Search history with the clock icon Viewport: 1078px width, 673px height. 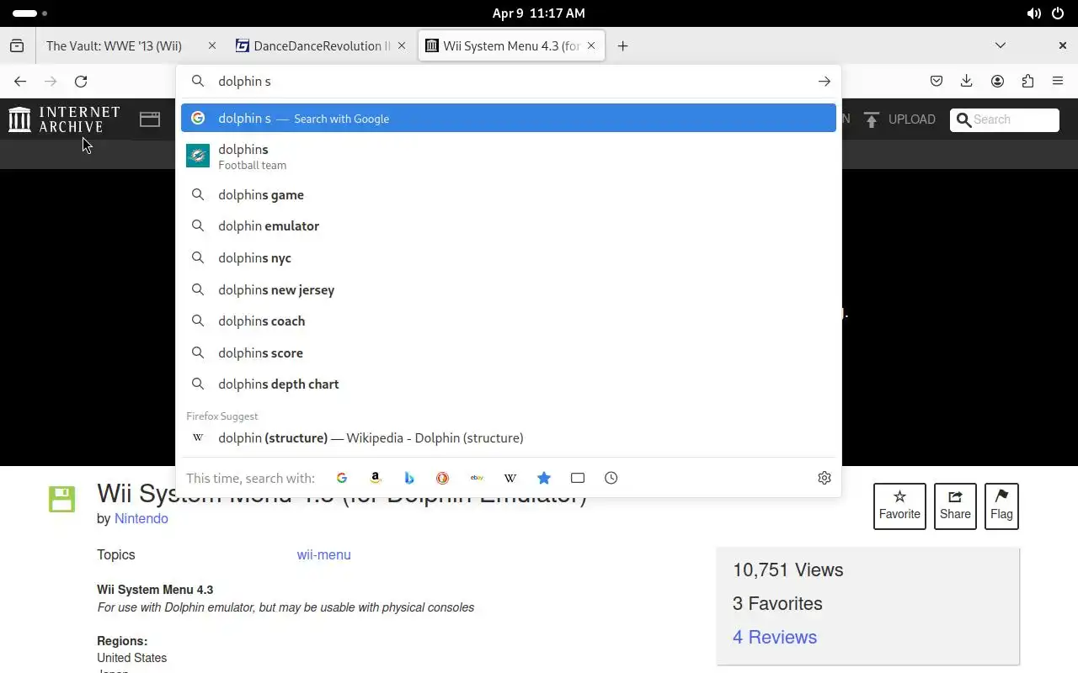click(x=611, y=478)
